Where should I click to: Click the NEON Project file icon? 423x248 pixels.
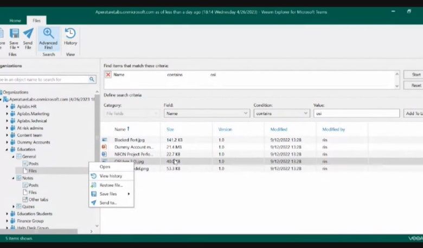pos(105,154)
